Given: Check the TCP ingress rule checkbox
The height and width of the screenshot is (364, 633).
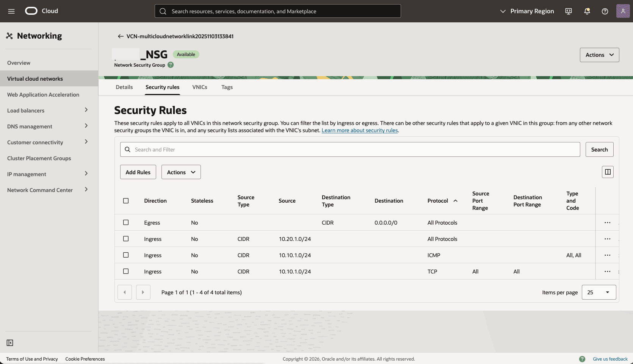Looking at the screenshot, I should coord(126,271).
